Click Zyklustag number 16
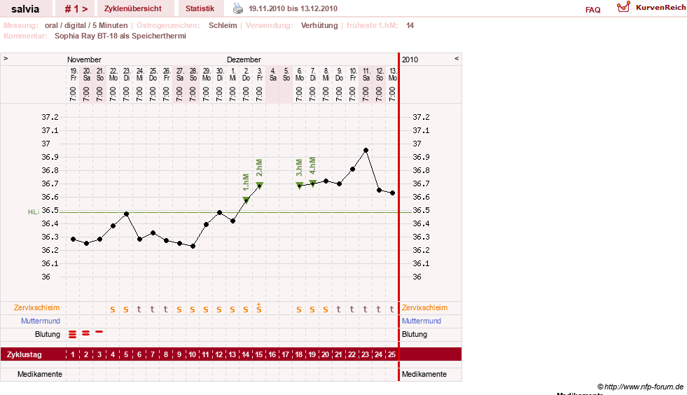This screenshot has height=395, width=687. coord(272,354)
